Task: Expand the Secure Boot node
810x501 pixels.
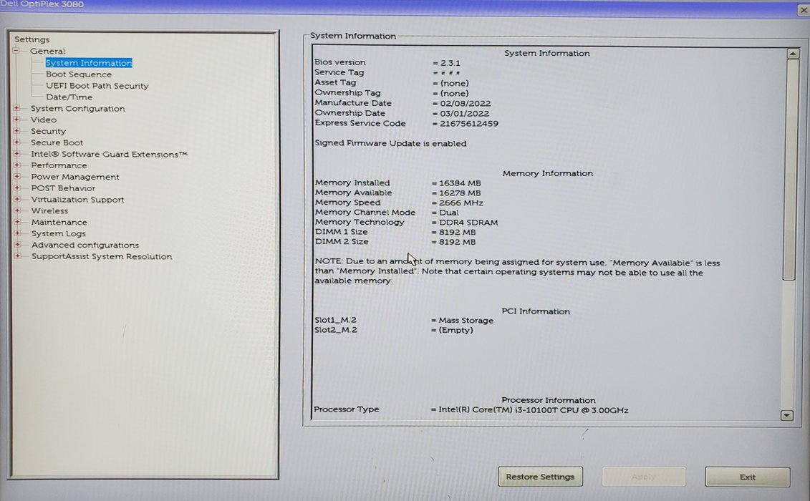Action: tap(16, 142)
